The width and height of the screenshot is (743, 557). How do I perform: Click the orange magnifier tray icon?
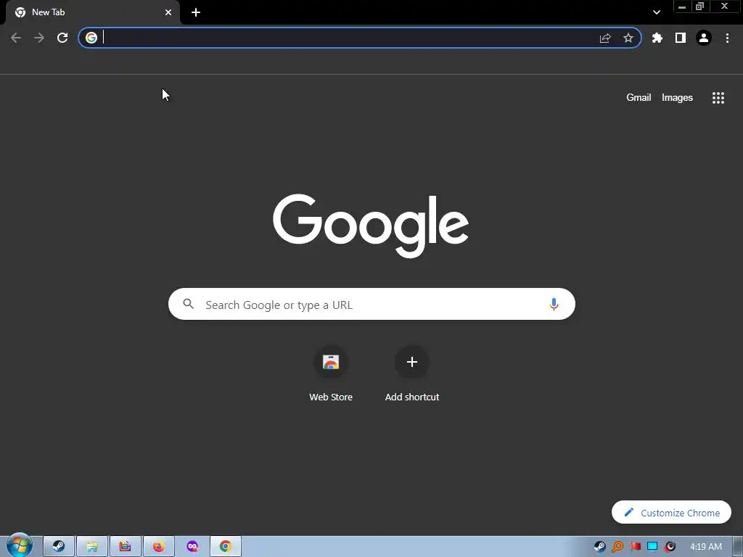pyautogui.click(x=617, y=547)
